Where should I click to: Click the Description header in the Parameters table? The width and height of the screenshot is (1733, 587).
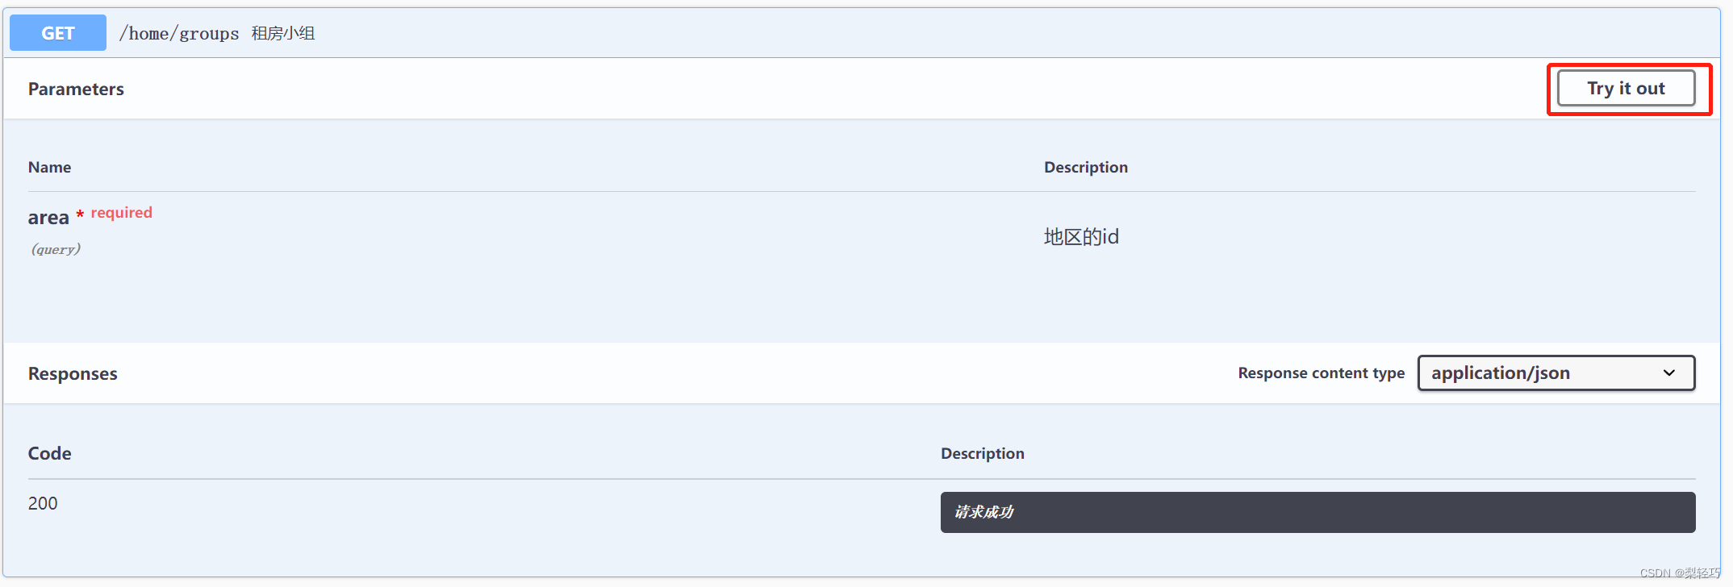click(1086, 168)
